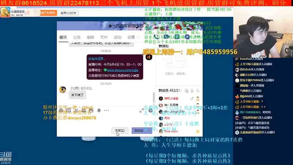Image resolution: width=293 pixels, height=165 pixels.
Task: Click the bell notification icon in toolbar
Action: pos(99,110)
